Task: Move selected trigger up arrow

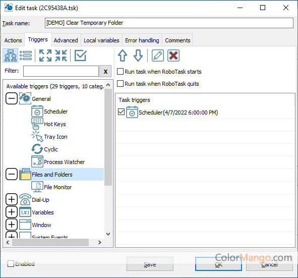Action: point(123,55)
